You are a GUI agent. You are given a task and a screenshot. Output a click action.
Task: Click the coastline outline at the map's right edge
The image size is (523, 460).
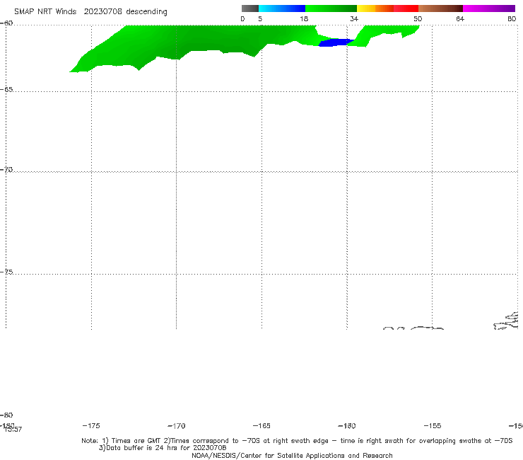point(507,321)
